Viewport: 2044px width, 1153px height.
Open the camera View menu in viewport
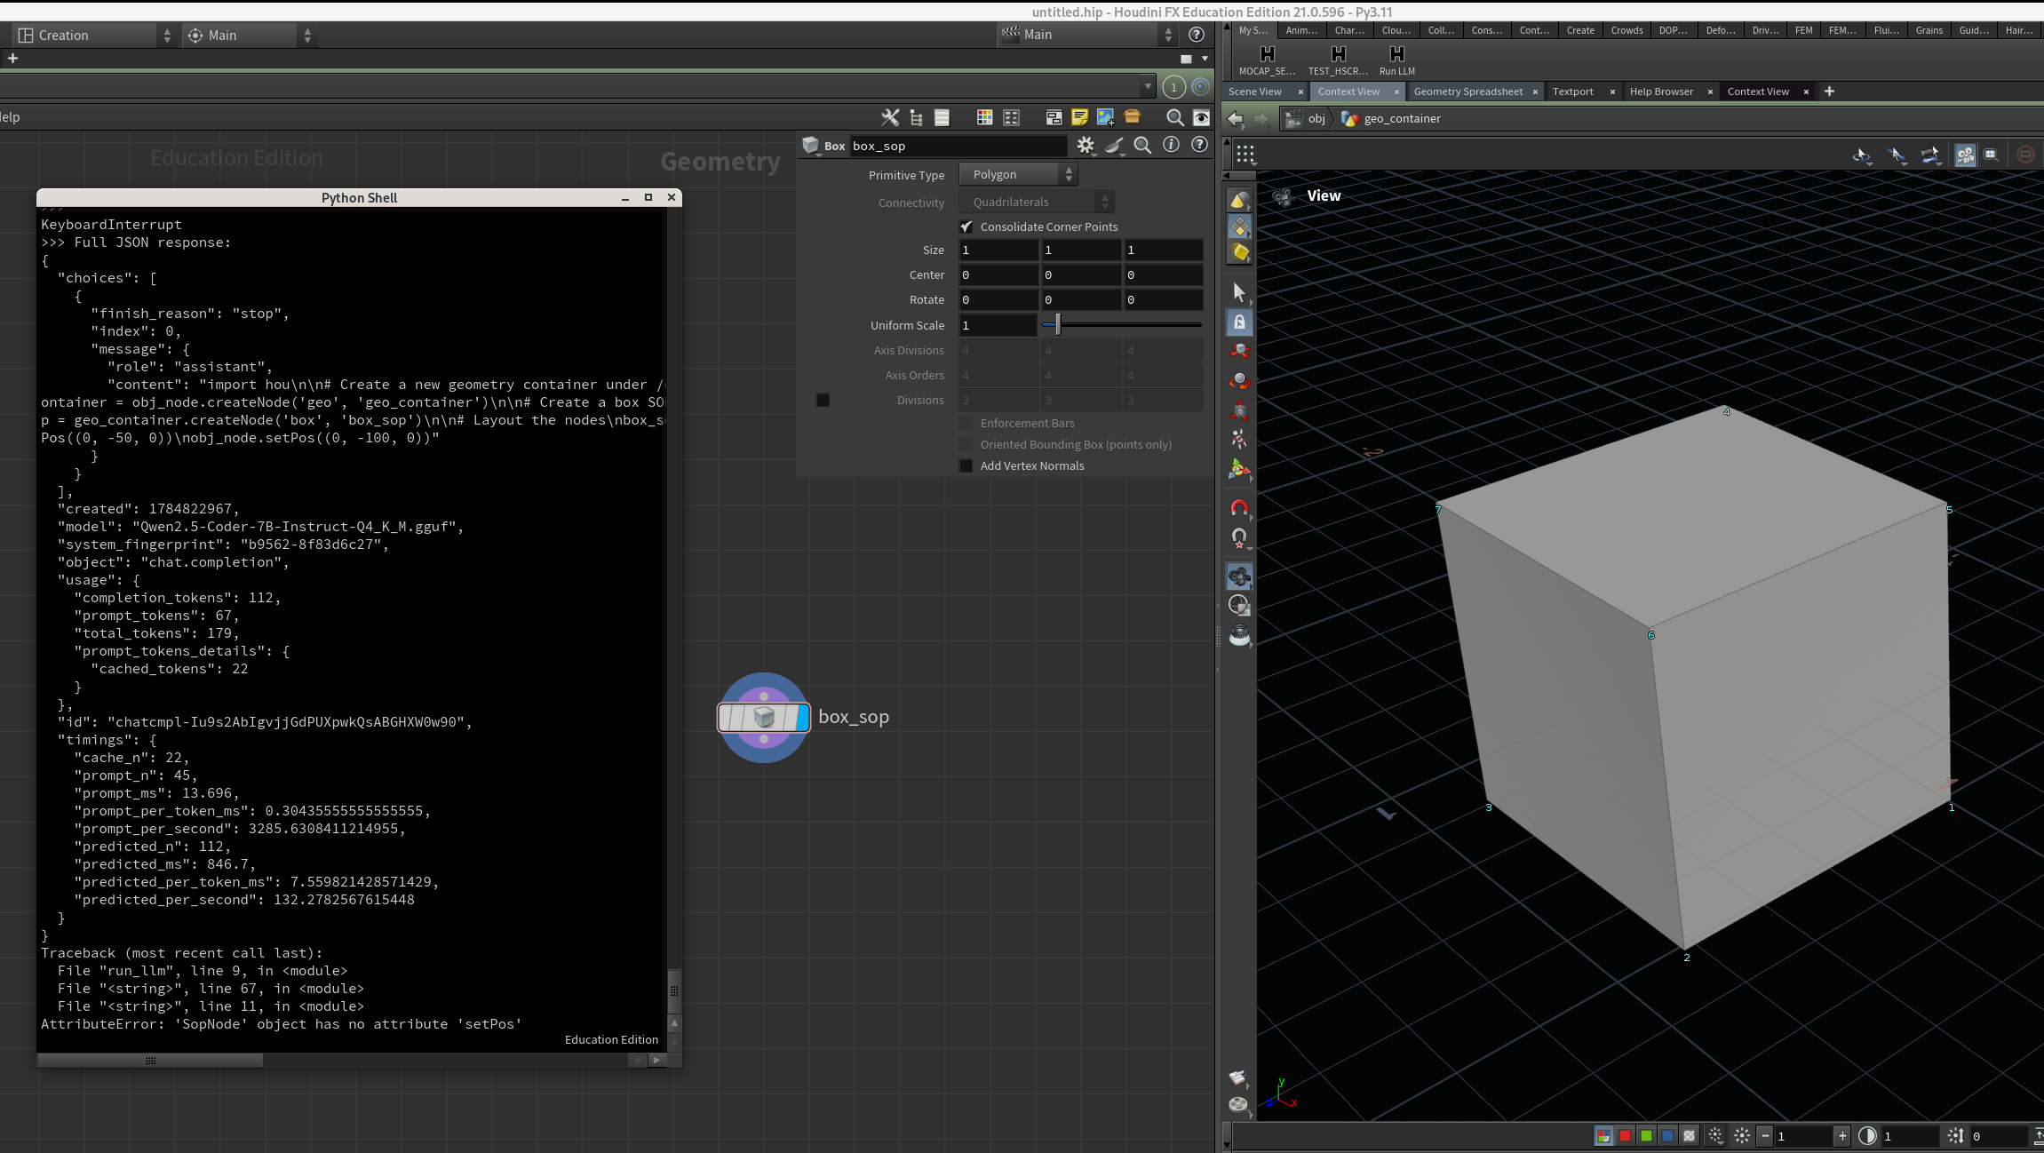click(x=1323, y=195)
